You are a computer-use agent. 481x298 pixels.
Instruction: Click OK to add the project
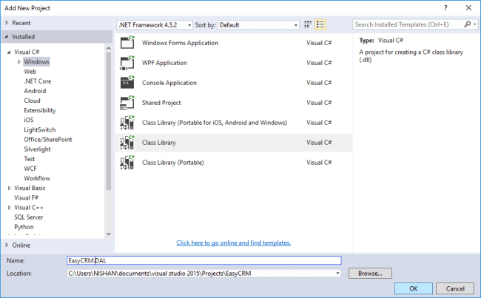tap(414, 288)
